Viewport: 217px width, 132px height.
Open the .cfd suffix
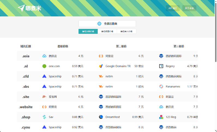tap(26, 76)
